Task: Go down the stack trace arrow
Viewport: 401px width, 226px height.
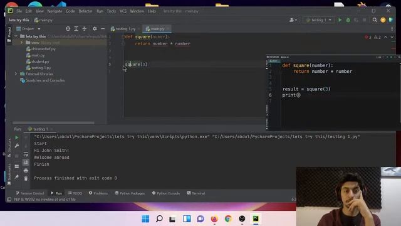Action: pyautogui.click(x=26, y=146)
